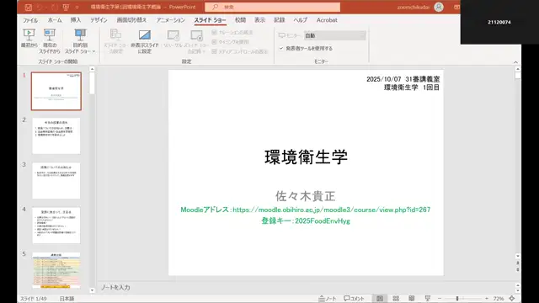The width and height of the screenshot is (539, 303).
Task: Click previous slide double-arrow button
Action: tap(518, 263)
